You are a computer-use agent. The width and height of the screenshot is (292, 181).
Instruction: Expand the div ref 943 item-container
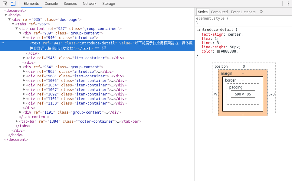(24, 58)
